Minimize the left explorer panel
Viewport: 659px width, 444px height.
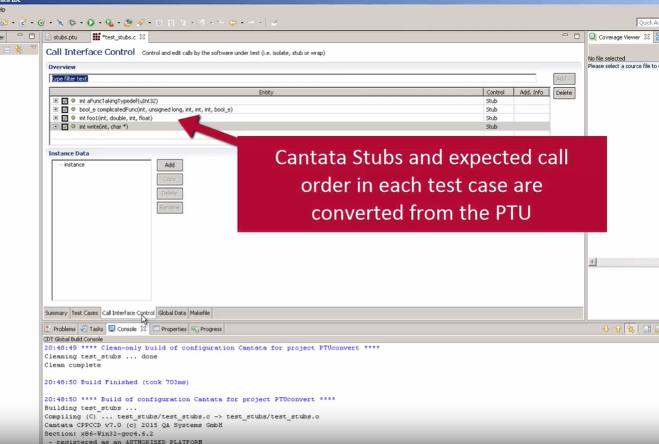click(x=20, y=35)
